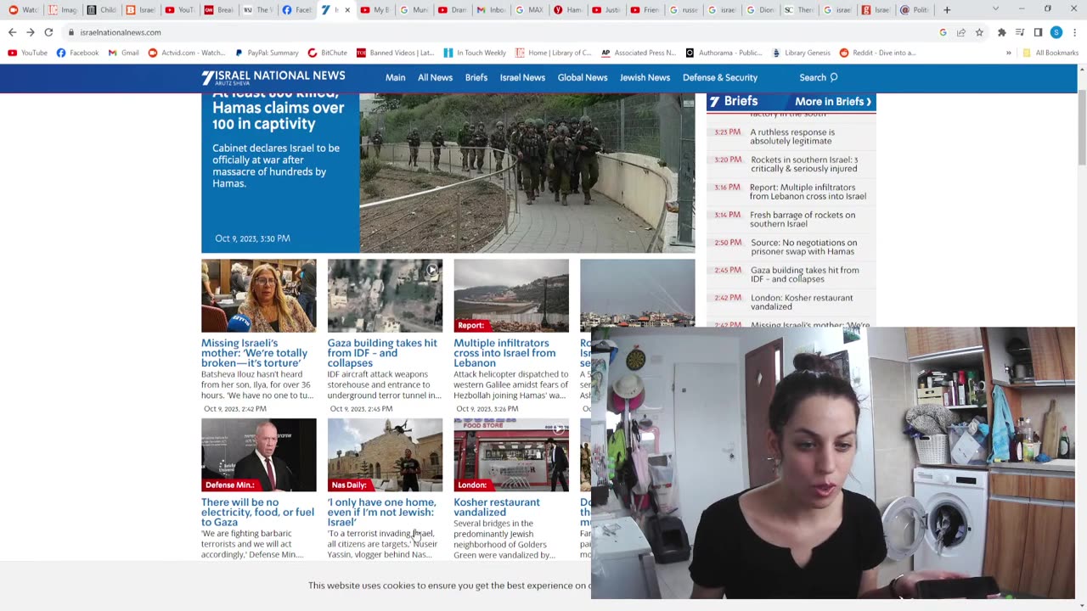The image size is (1087, 611).
Task: Open 'Multiple infiltrators cross into Israel' headline
Action: [504, 353]
